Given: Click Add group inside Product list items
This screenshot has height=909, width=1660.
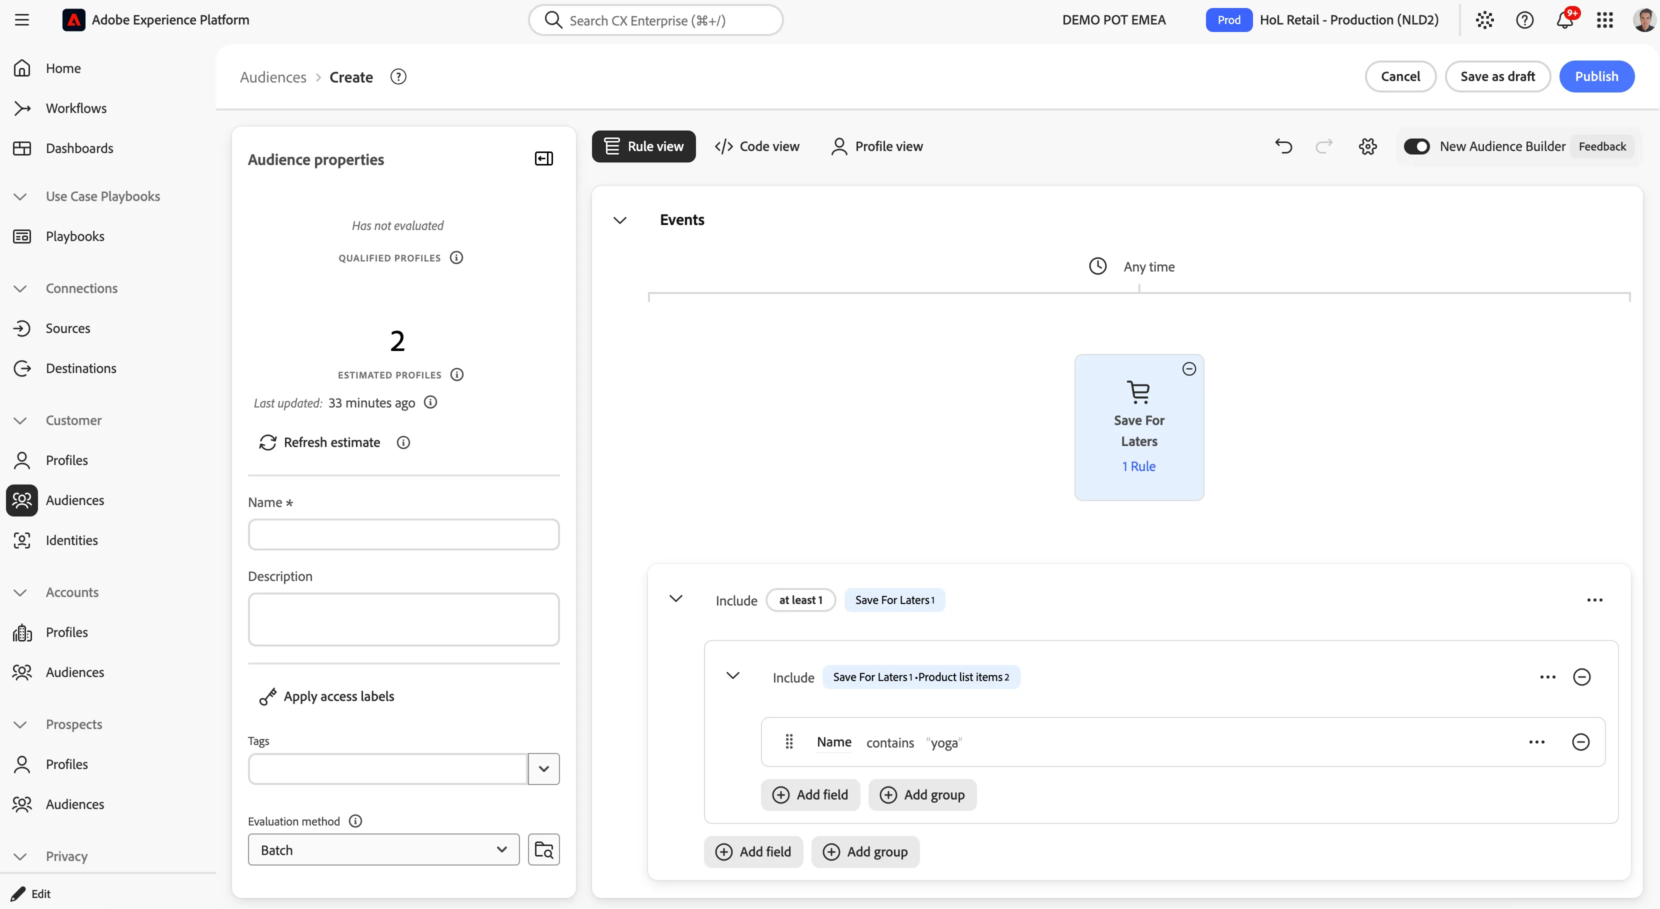Looking at the screenshot, I should pyautogui.click(x=922, y=794).
